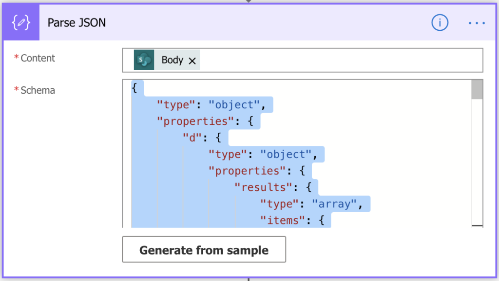Click the "results" key in schema

[x=263, y=187]
